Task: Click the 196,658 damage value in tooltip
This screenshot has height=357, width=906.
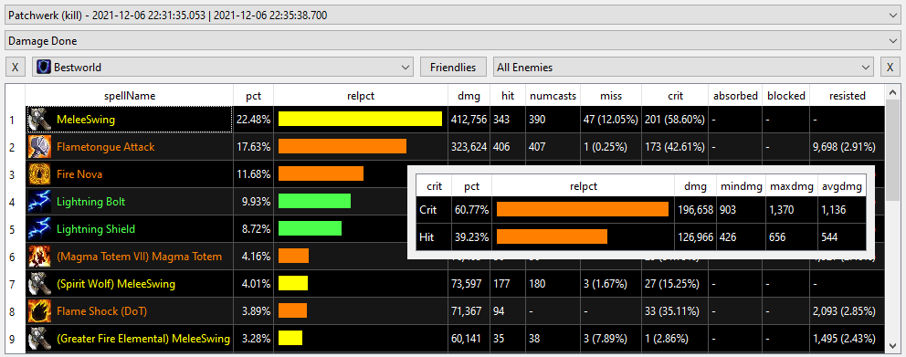Action: (695, 209)
